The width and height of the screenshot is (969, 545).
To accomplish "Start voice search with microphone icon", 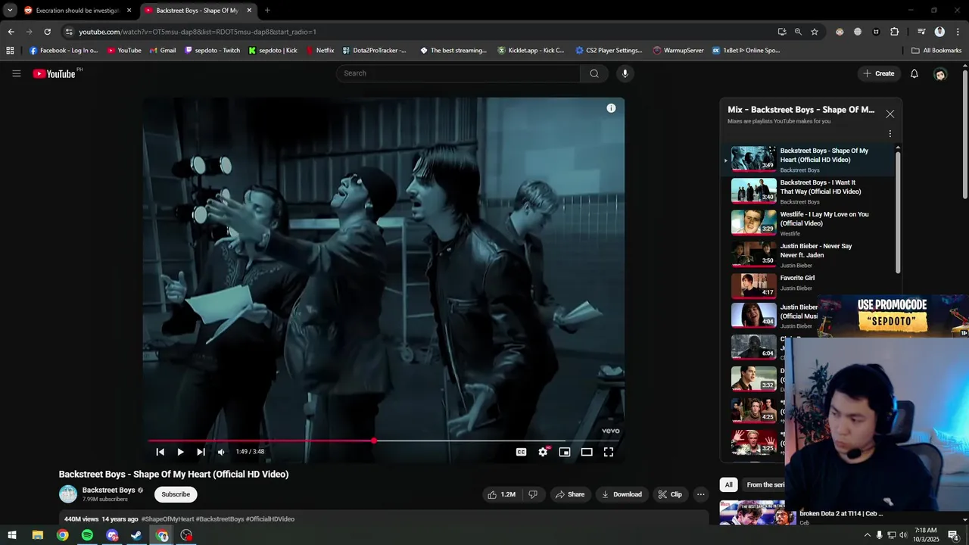I will tap(625, 73).
